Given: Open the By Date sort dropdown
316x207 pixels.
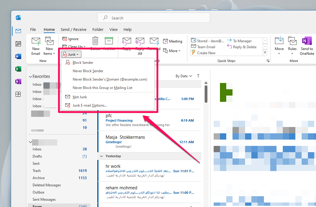Looking at the screenshot, I should pos(183,76).
